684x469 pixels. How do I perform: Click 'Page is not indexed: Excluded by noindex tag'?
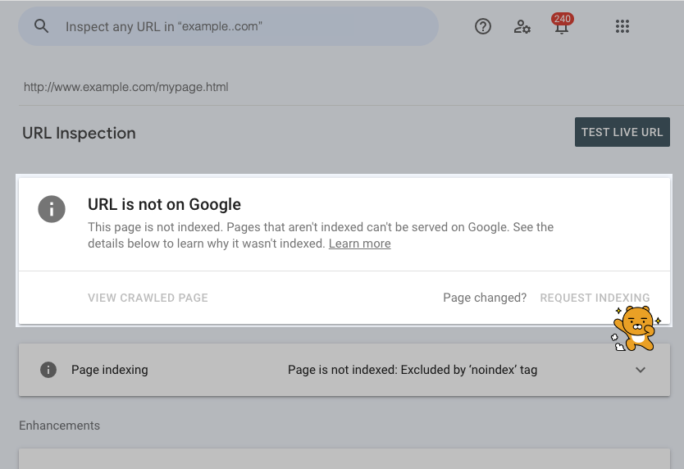tap(413, 370)
